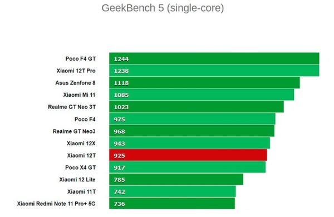This screenshot has width=334, height=217.
Task: Select the Asus Zenfone 8 bar
Action: (x=204, y=82)
